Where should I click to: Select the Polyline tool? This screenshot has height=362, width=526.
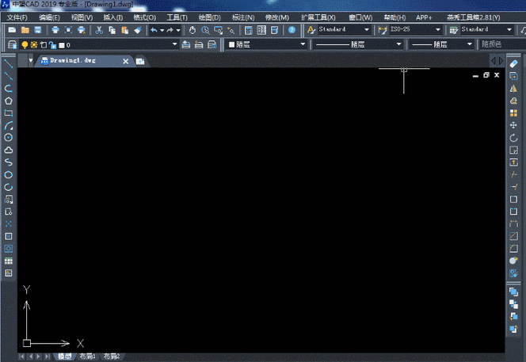click(9, 88)
